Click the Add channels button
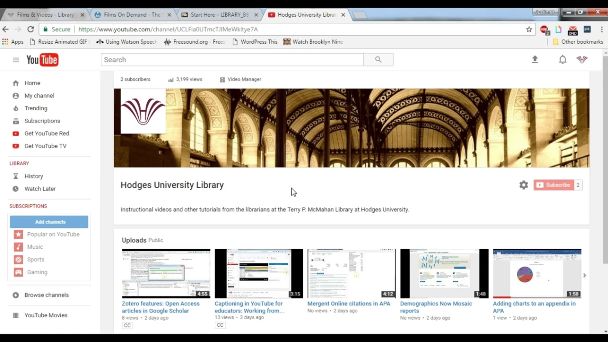The image size is (608, 342). (x=49, y=222)
